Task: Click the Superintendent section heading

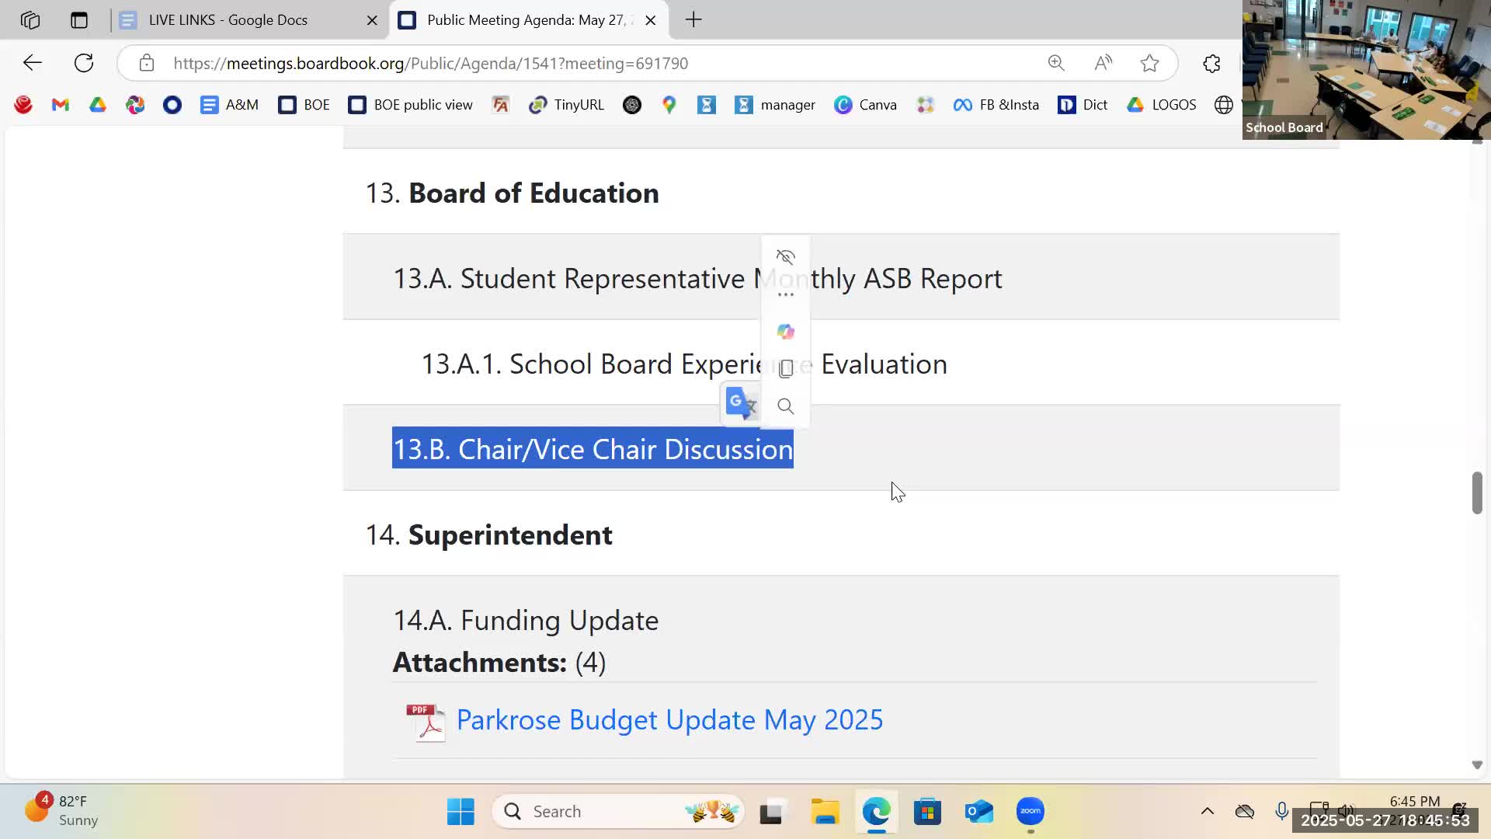Action: [x=510, y=535]
